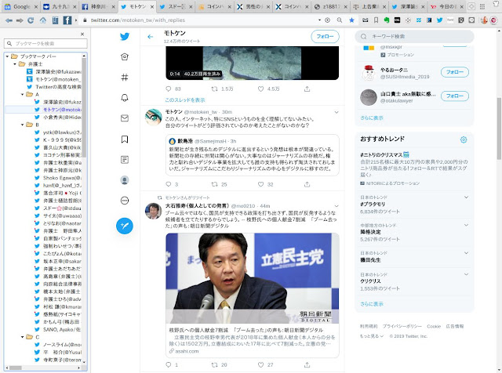Image resolution: width=502 pixels, height=373 pixels.
Task: Collapse the ブックマーク バー folder
Action: point(7,56)
